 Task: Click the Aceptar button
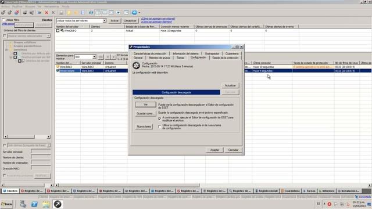(x=214, y=150)
